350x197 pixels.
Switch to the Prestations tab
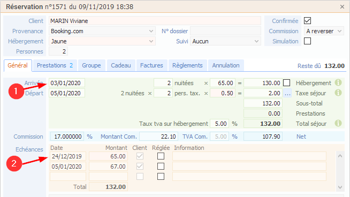pos(55,65)
